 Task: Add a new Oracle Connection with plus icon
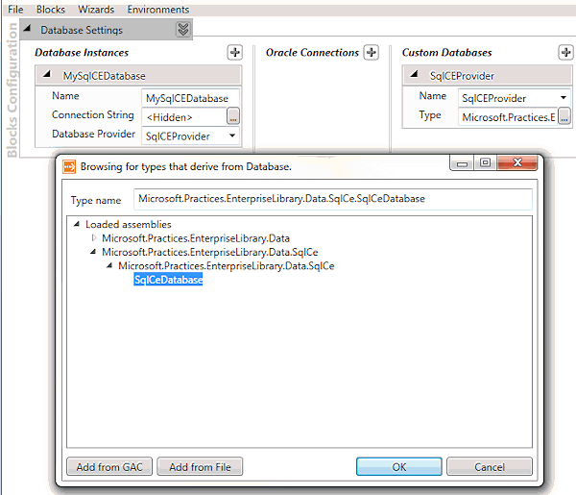pos(371,53)
